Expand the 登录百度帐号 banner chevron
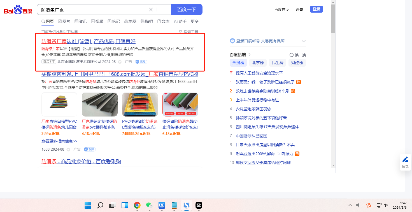The height and width of the screenshot is (212, 412). click(303, 41)
